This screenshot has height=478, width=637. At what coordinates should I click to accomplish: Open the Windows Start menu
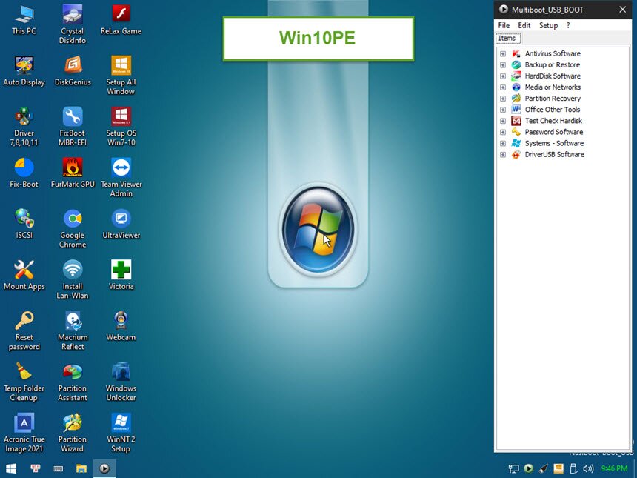[x=11, y=468]
